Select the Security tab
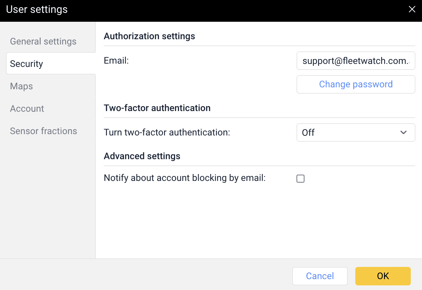Viewport: 422px width, 290px height. [27, 64]
